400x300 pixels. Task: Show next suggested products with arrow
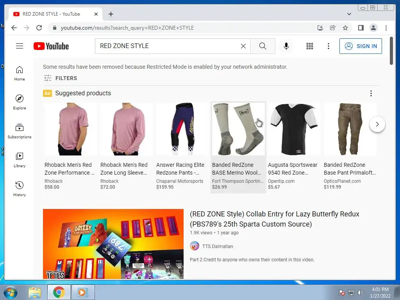pos(377,124)
